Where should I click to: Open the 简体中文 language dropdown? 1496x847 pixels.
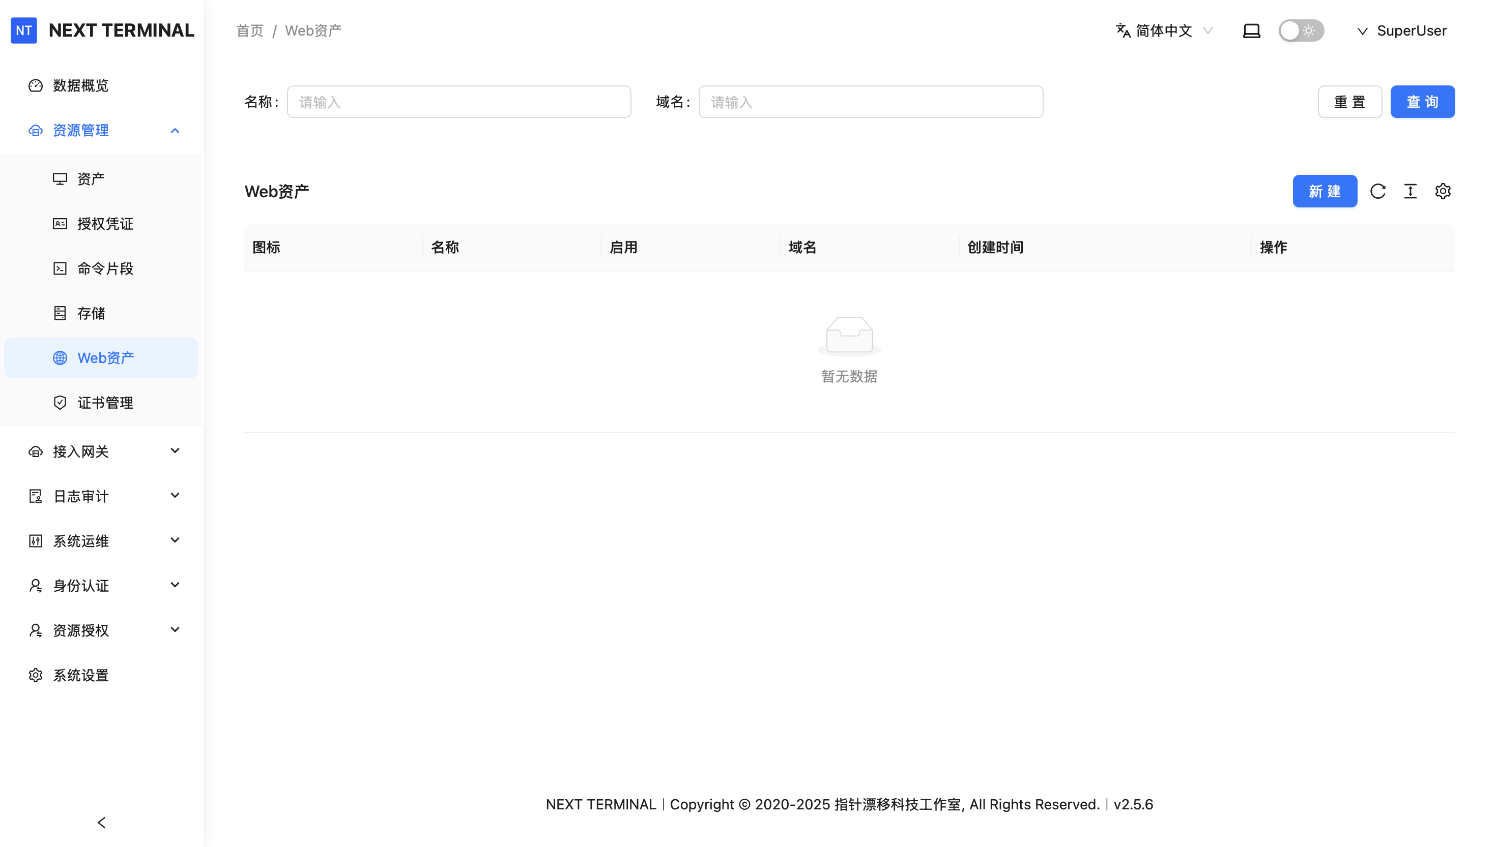pyautogui.click(x=1164, y=31)
